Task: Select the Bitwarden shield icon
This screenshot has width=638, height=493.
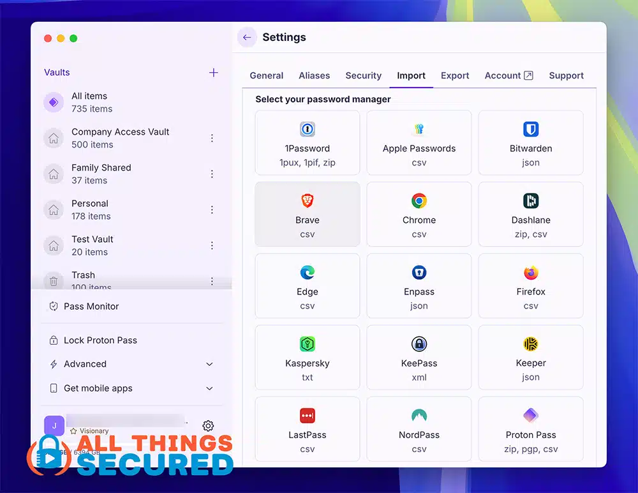Action: coord(531,130)
